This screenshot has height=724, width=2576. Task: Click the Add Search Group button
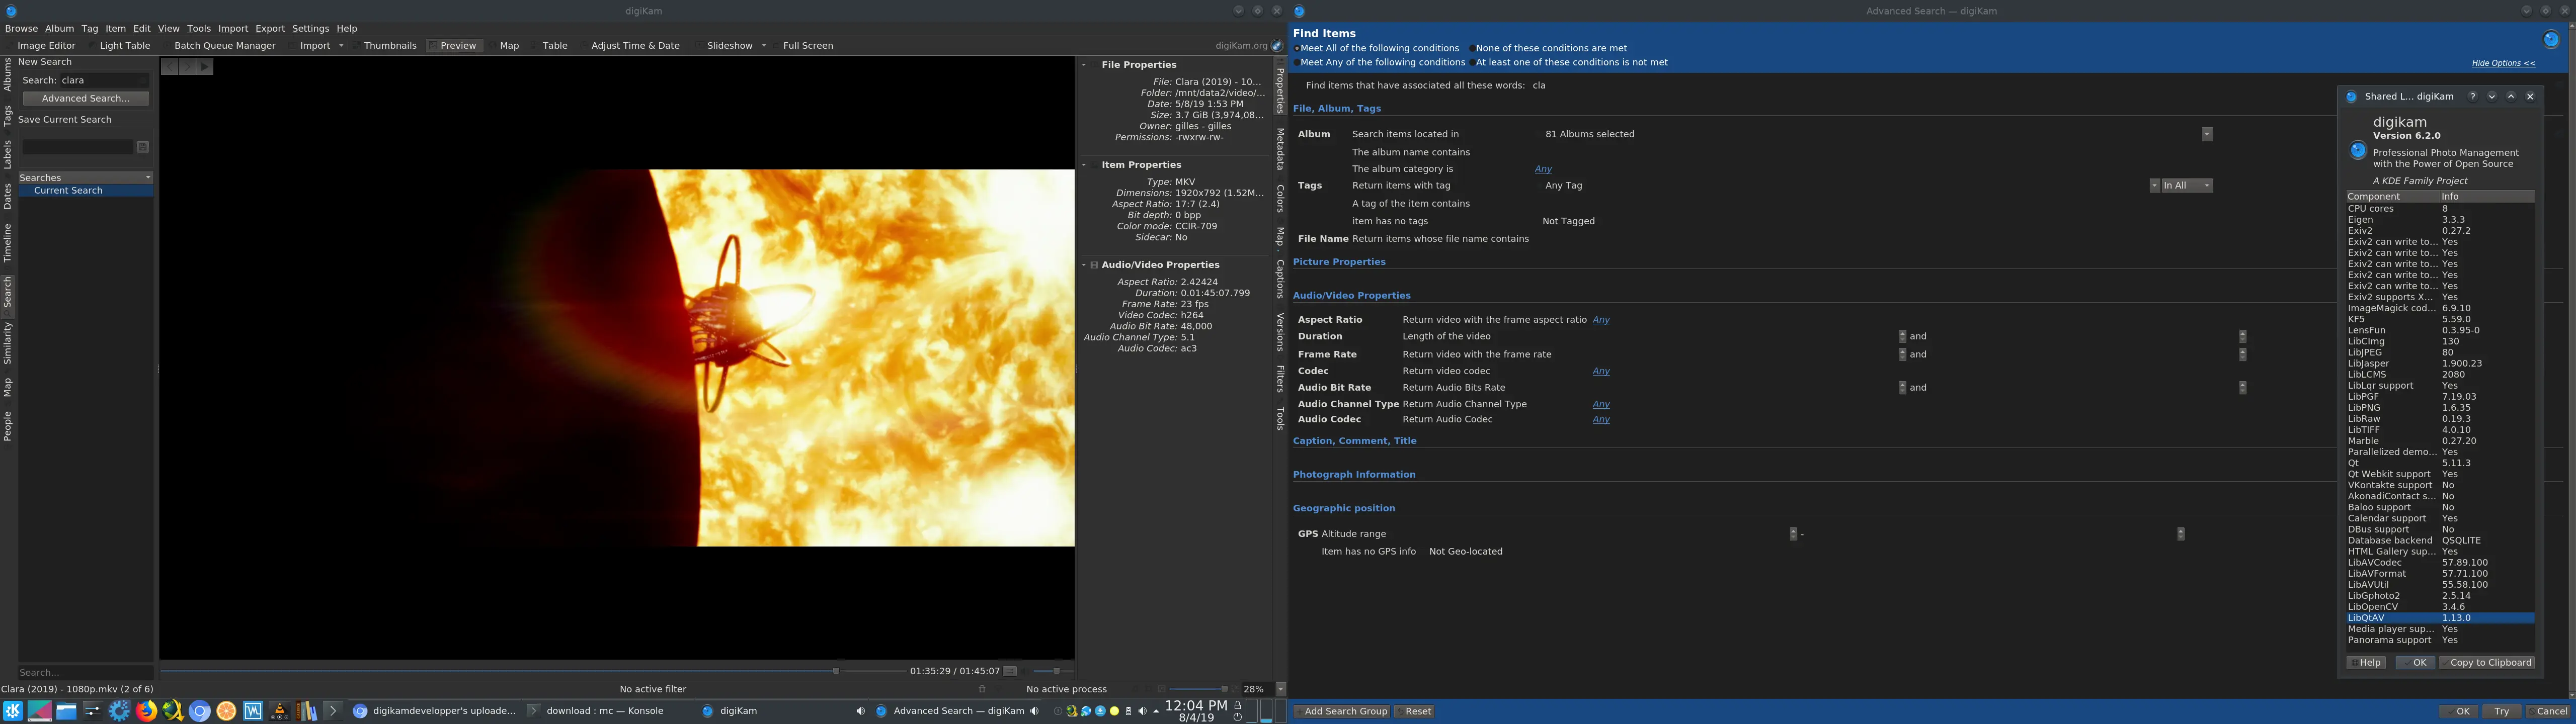coord(1342,711)
